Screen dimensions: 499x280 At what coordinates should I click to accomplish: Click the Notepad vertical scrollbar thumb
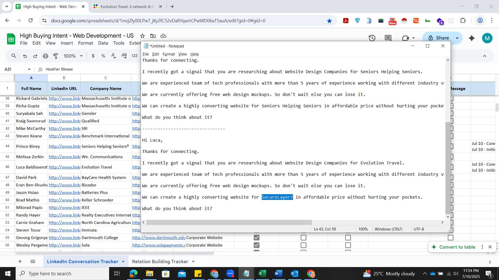[x=448, y=168]
